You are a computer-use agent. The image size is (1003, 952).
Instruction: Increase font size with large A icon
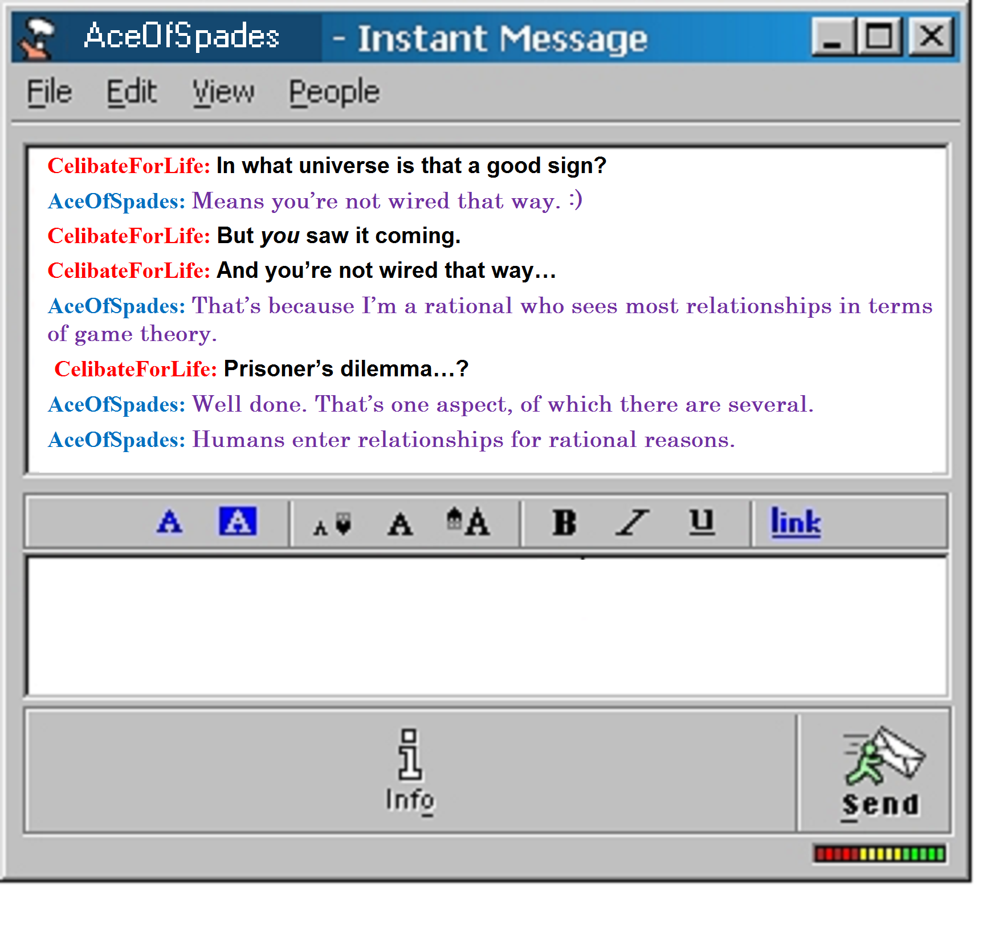coord(468,522)
